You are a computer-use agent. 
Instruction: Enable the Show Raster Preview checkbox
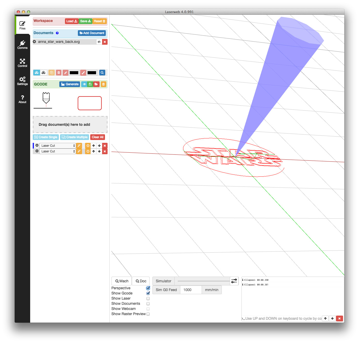tap(148, 314)
